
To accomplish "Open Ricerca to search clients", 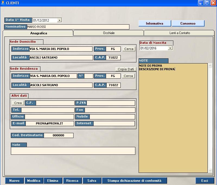I will (x=72, y=181).
